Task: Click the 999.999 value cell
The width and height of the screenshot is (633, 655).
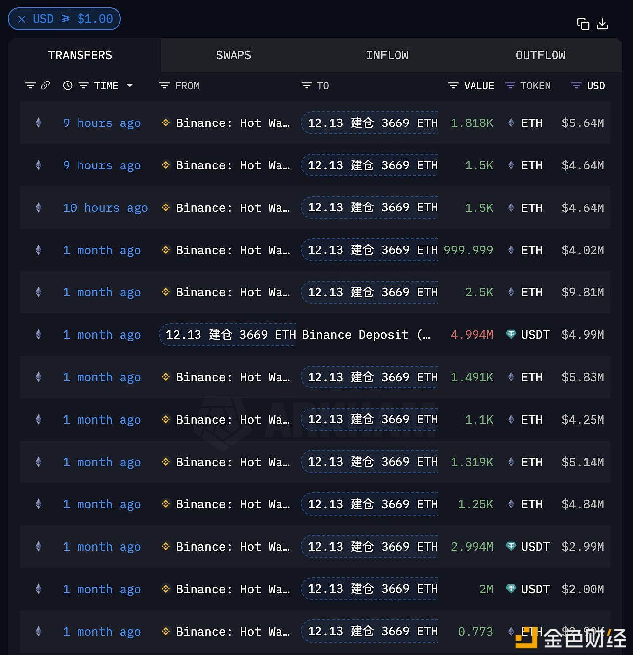Action: [469, 250]
